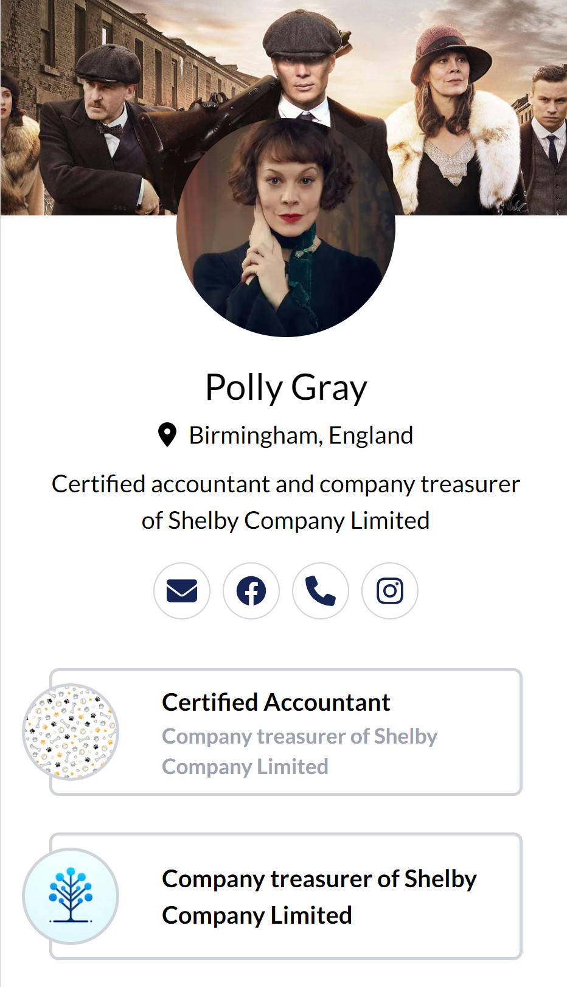
Task: Open the bold Company treasurer card title
Action: (319, 896)
